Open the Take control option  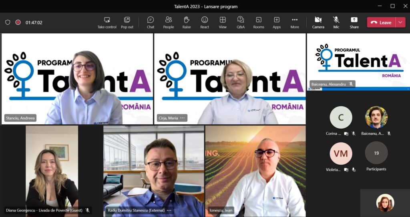click(x=107, y=23)
